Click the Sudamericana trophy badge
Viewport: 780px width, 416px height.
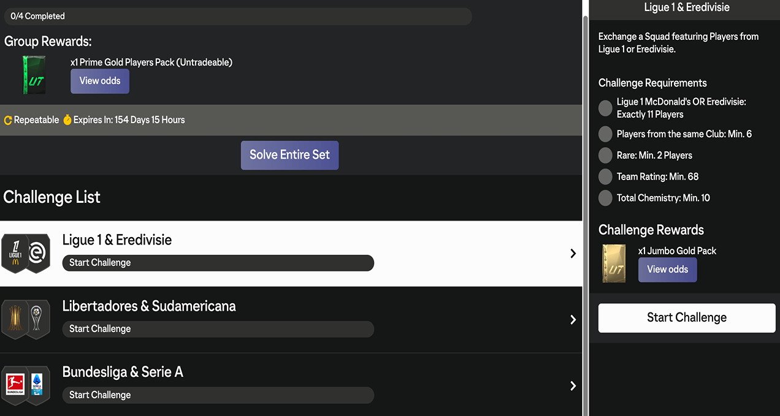coord(38,319)
